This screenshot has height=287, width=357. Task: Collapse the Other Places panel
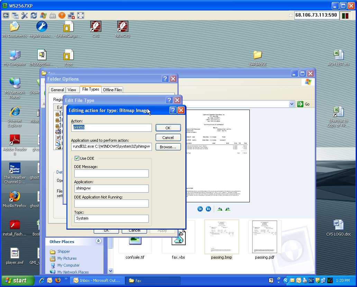(99, 241)
